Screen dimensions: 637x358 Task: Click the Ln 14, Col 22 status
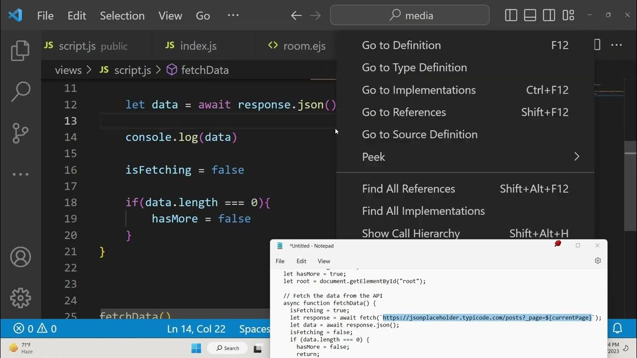[x=196, y=329]
